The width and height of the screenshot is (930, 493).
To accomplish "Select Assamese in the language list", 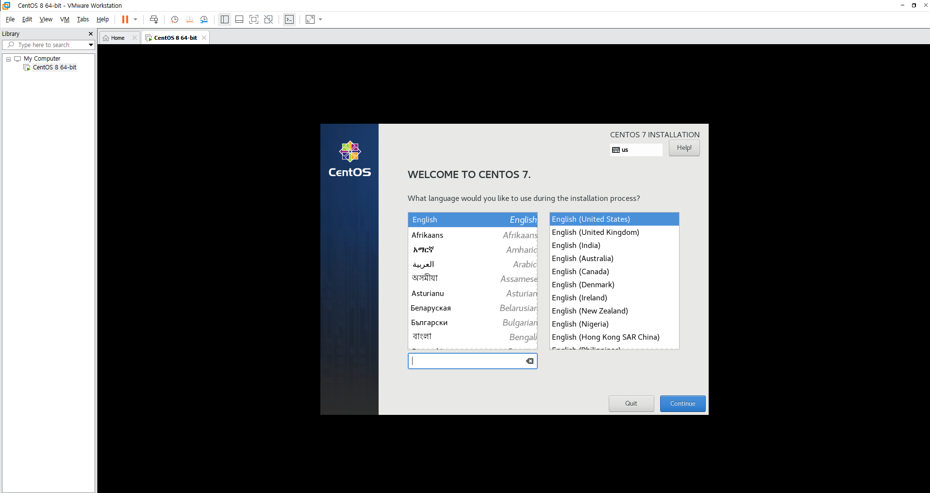I will point(472,279).
